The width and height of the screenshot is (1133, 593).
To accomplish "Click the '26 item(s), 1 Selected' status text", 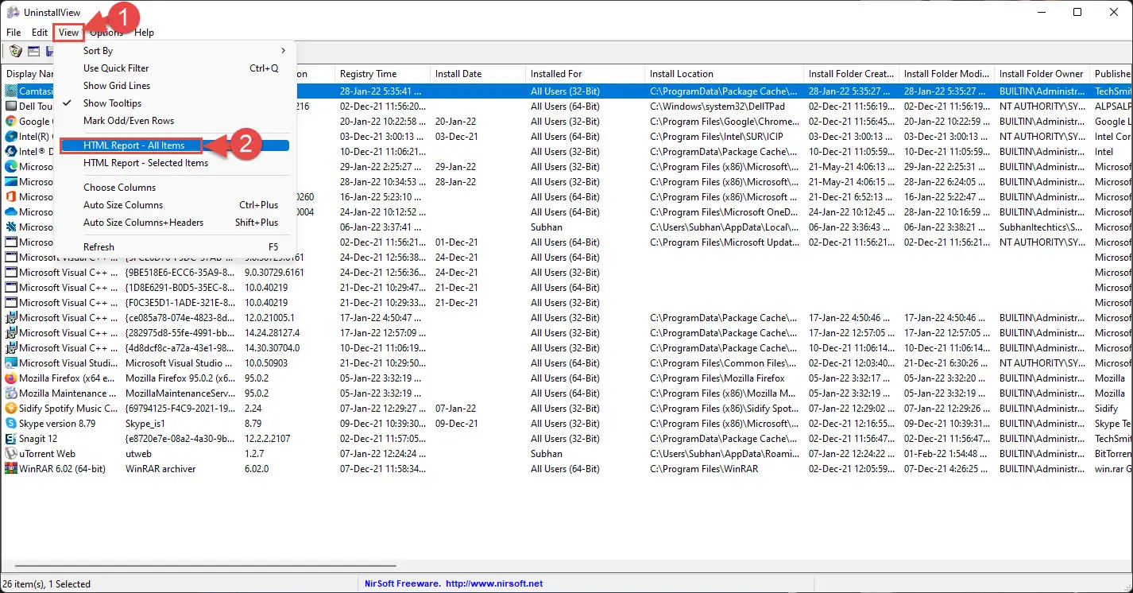I will click(47, 583).
